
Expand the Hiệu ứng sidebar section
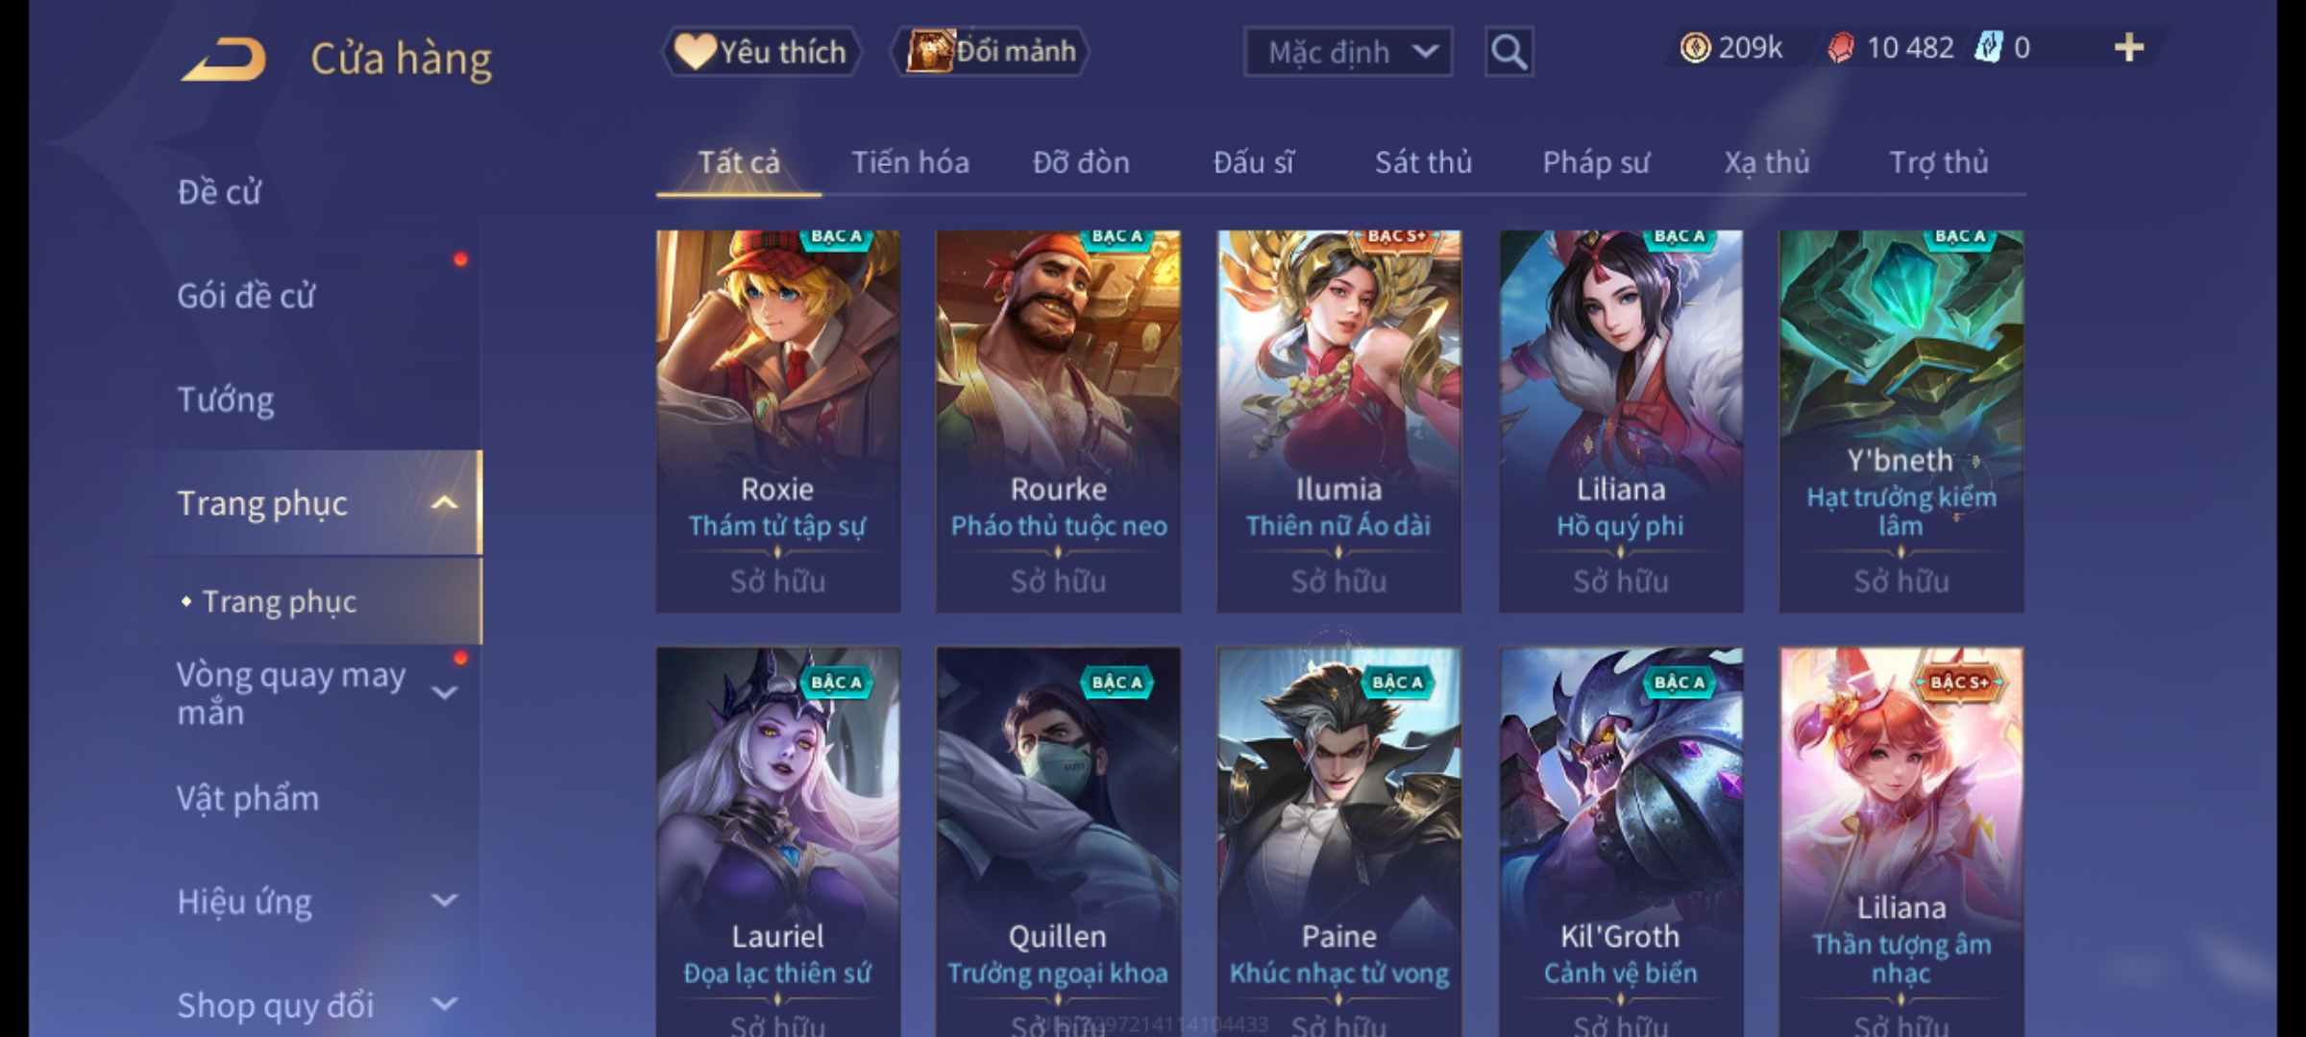coord(444,901)
